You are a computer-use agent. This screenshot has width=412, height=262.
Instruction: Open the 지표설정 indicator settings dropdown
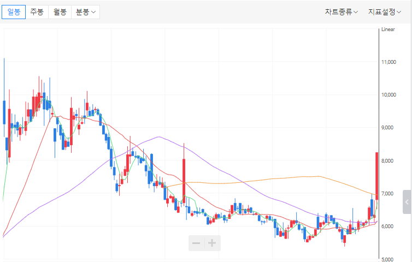click(385, 12)
